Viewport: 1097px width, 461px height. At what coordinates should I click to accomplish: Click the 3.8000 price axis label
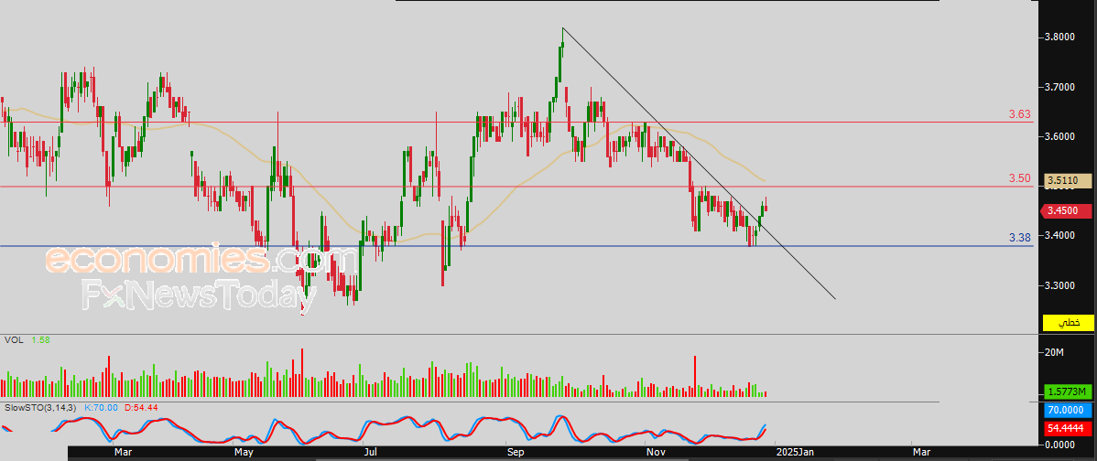[1059, 37]
